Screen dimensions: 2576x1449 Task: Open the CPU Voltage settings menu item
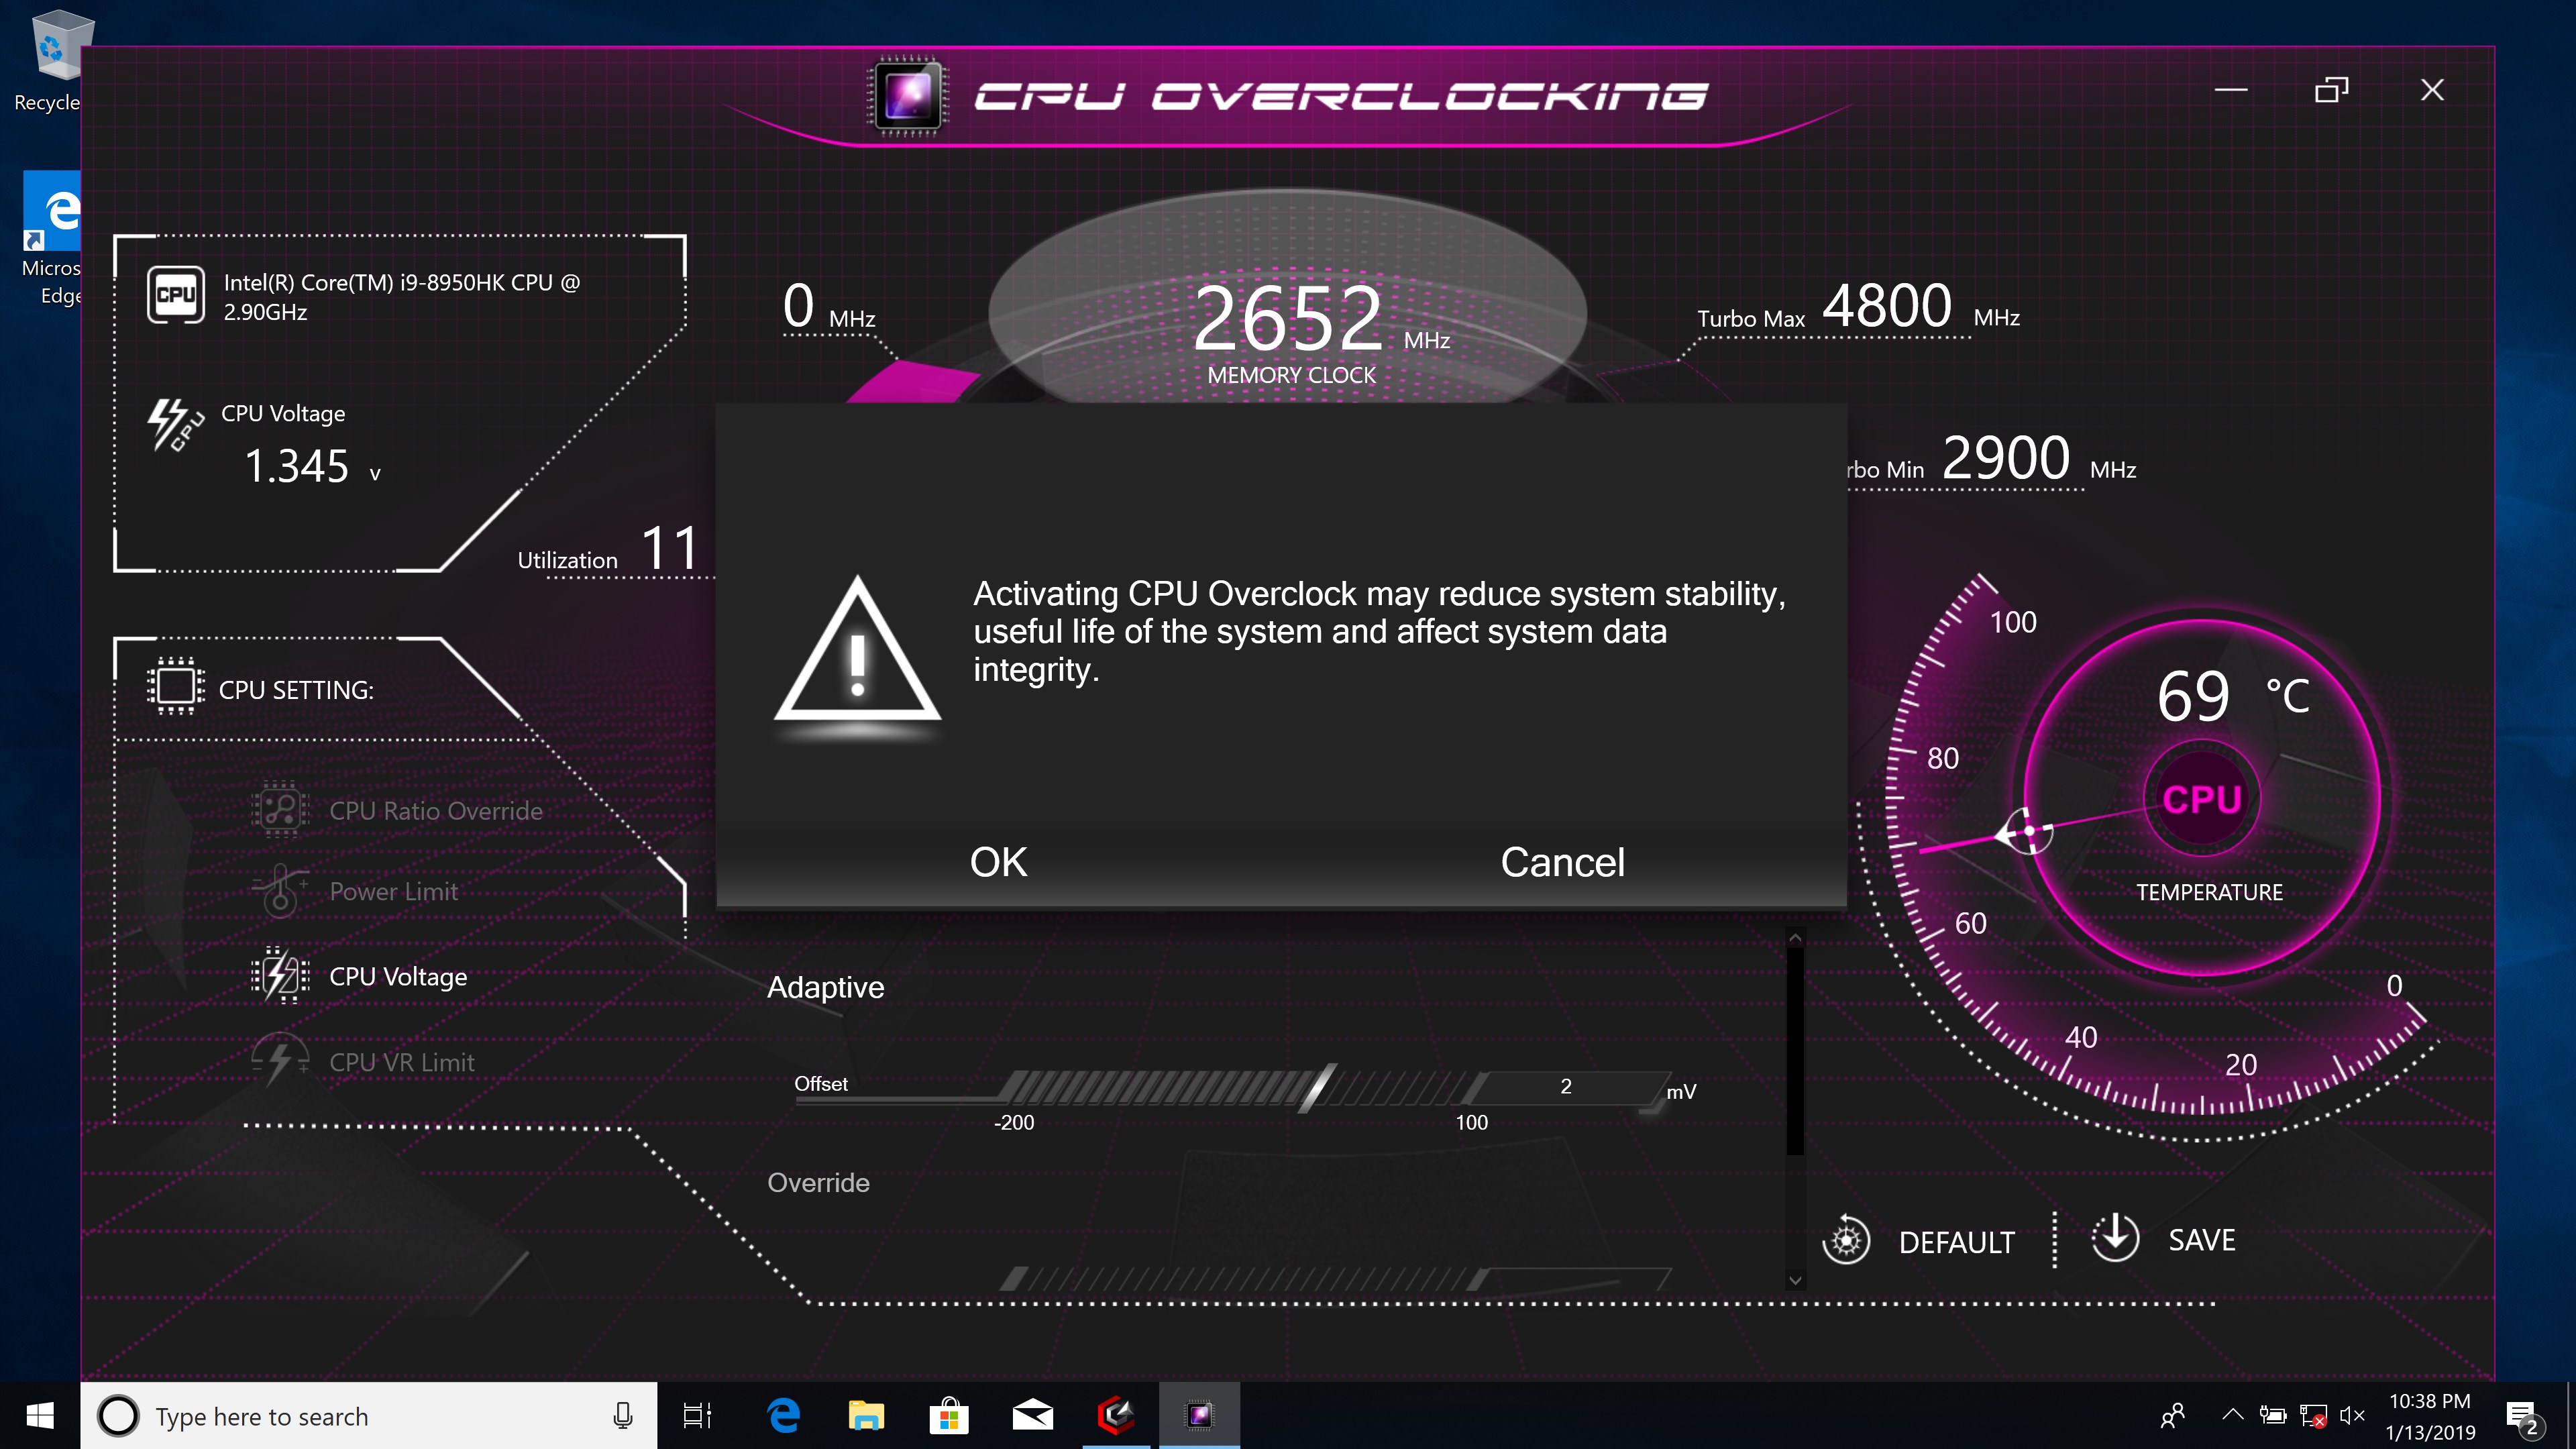pos(398,977)
